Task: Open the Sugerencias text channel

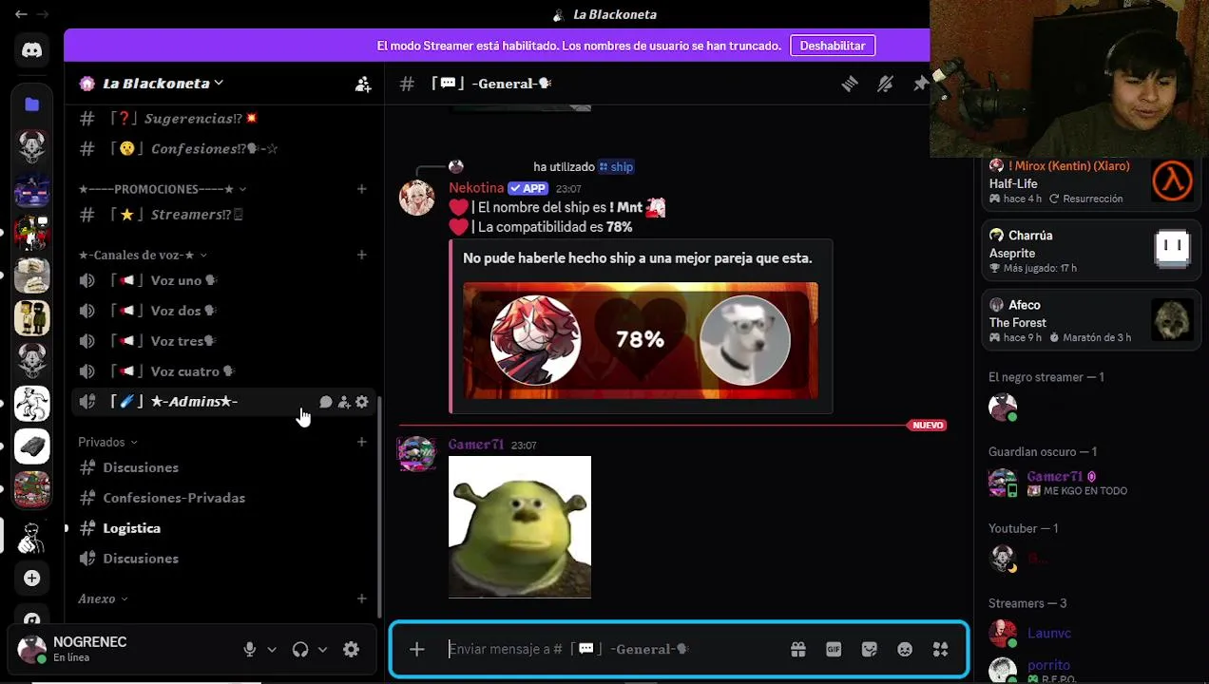Action: [223, 119]
